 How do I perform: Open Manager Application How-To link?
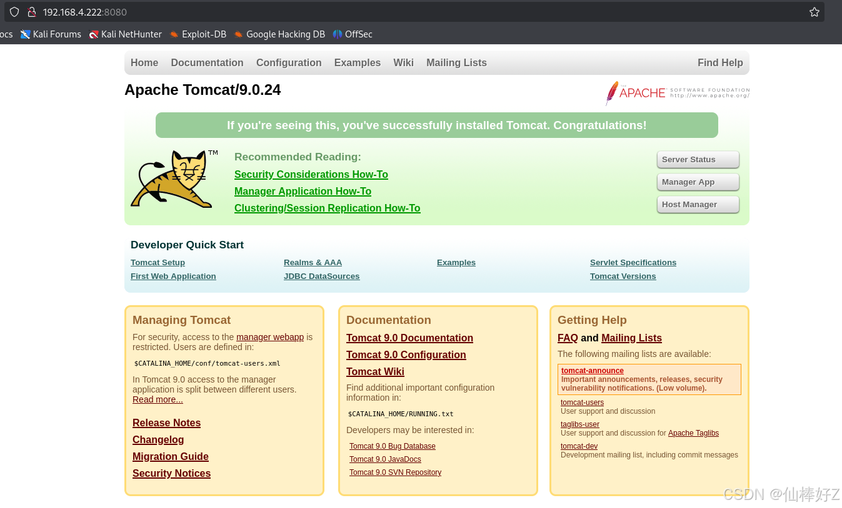click(303, 192)
